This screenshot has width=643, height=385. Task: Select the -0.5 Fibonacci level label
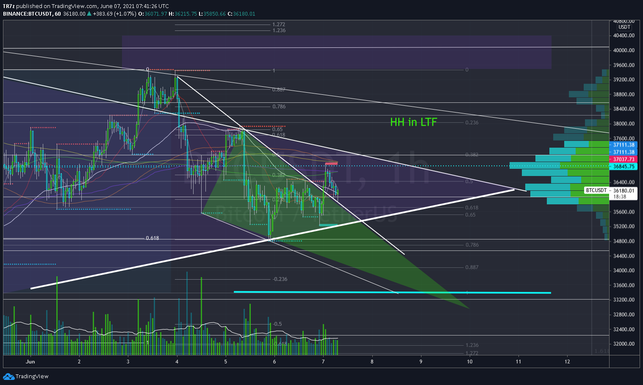coord(277,324)
